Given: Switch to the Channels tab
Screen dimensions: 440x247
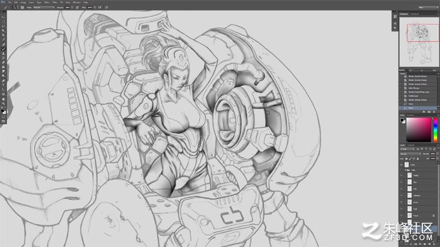Looking at the screenshot, I should pos(411,145).
